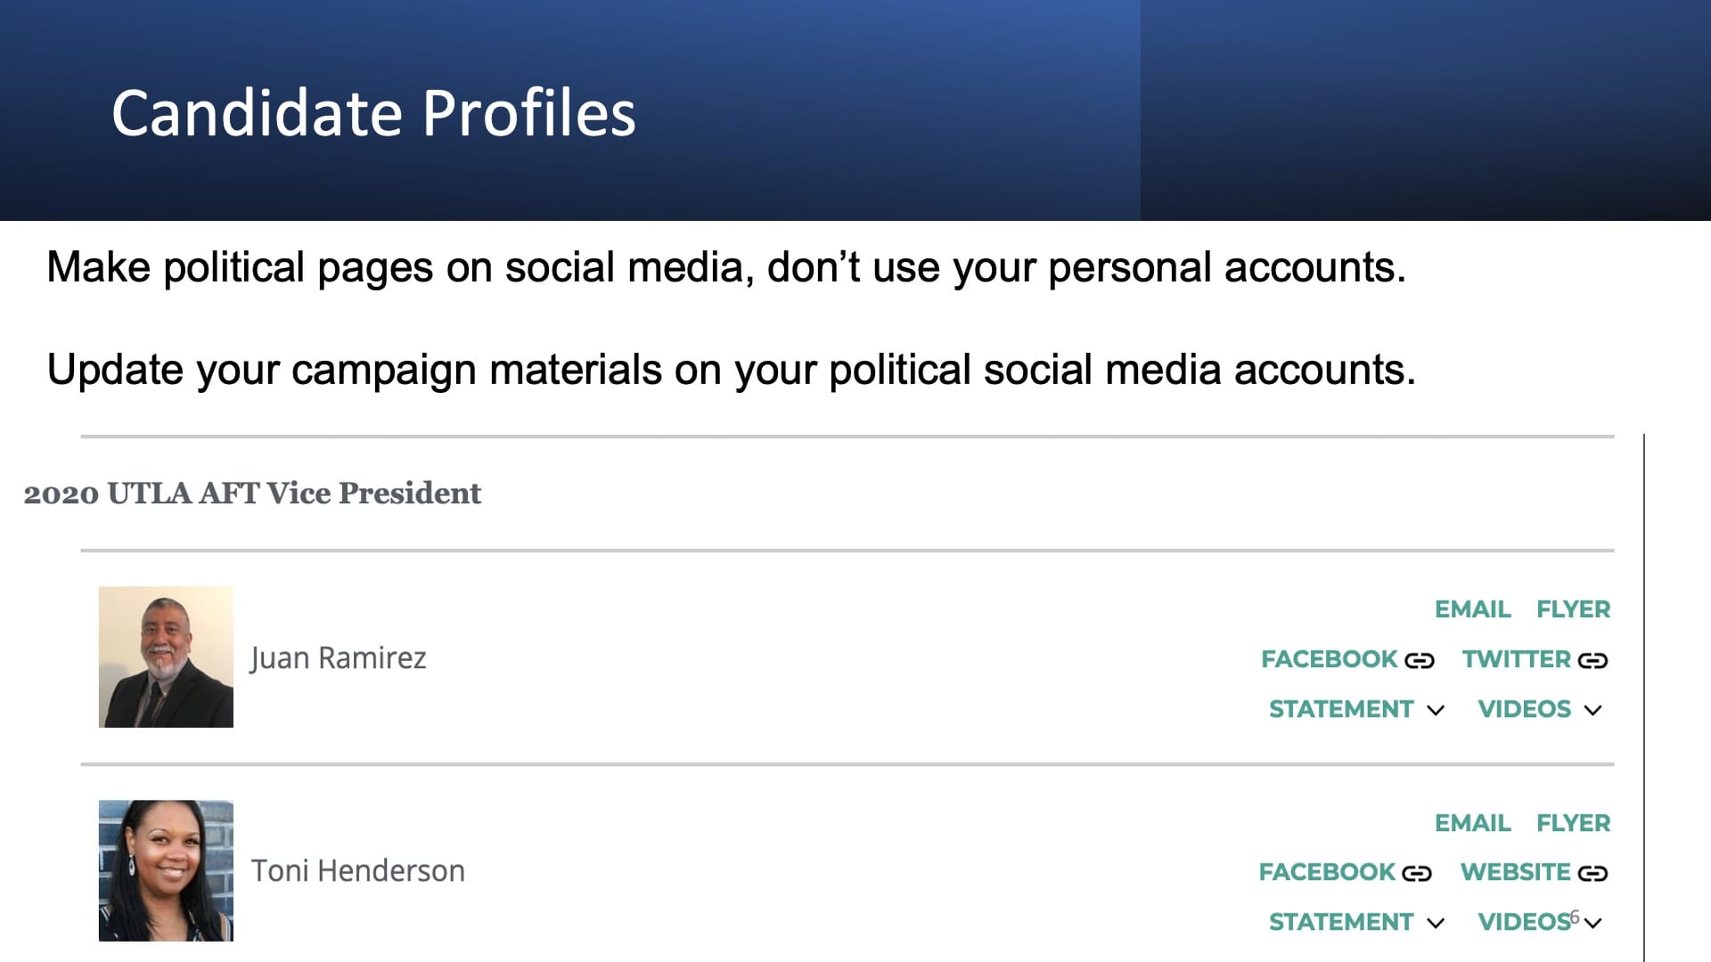
Task: Click link icon beside Juan Ramirez's Facebook
Action: [1420, 660]
